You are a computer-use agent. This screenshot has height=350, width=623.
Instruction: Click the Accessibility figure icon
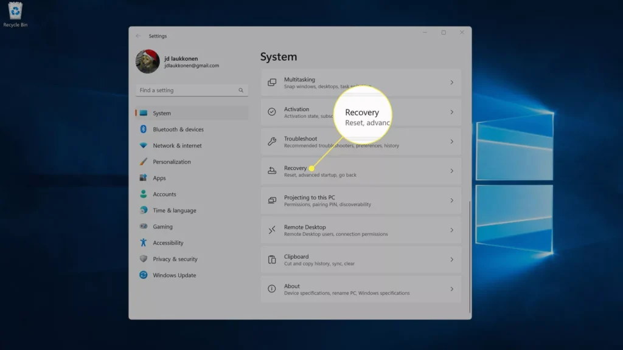pyautogui.click(x=144, y=242)
